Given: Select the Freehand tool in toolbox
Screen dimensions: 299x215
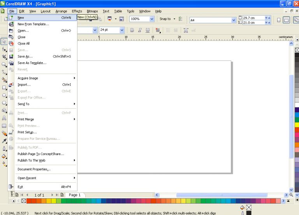Looking at the screenshot, I should [x=4, y=72].
